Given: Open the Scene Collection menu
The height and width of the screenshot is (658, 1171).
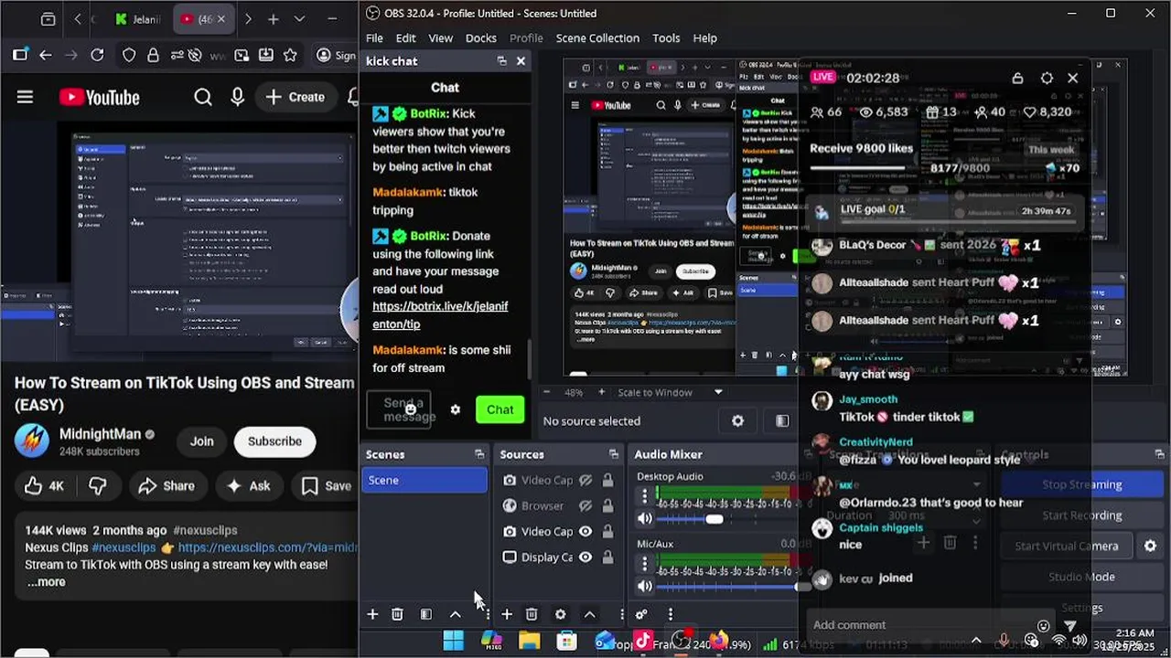Looking at the screenshot, I should tap(597, 37).
